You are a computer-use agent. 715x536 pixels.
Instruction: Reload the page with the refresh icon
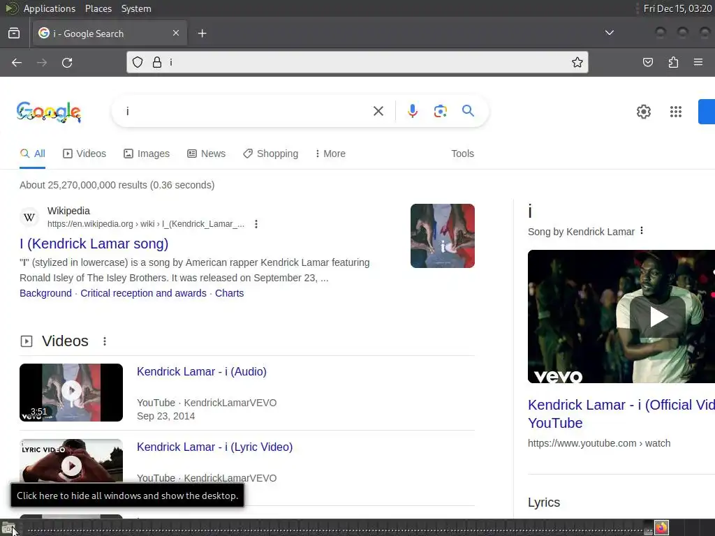67,62
